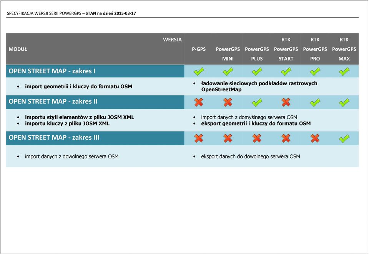369x254 pixels.
Task: Click 'importu kluczy z pliku JOSM XML'
Action: 67,124
